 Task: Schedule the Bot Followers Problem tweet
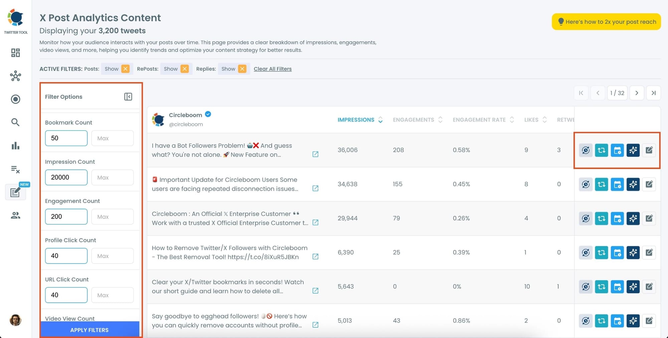click(617, 150)
